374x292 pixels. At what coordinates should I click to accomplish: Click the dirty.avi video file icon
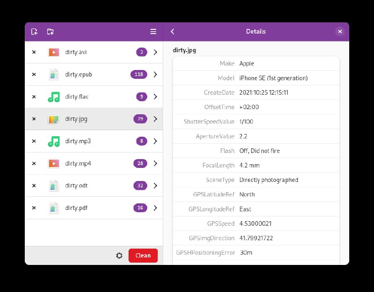(x=53, y=52)
